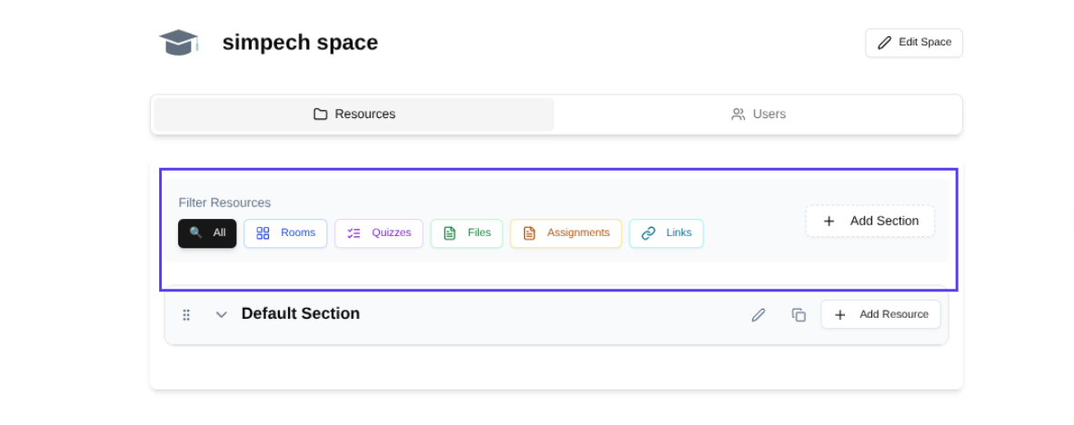Grab the drag handle of Default Section

[186, 315]
